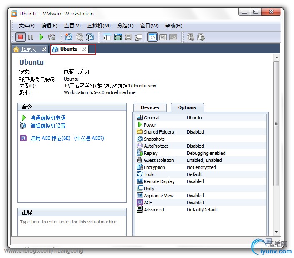The image size is (294, 258).
Task: Click 启用 ACE 特征(&E) link
Action: 50,138
